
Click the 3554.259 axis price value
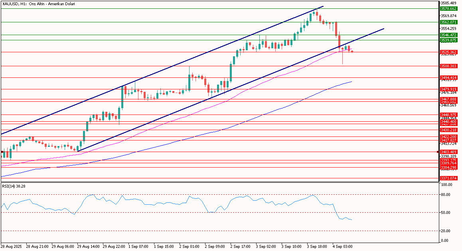(449, 29)
